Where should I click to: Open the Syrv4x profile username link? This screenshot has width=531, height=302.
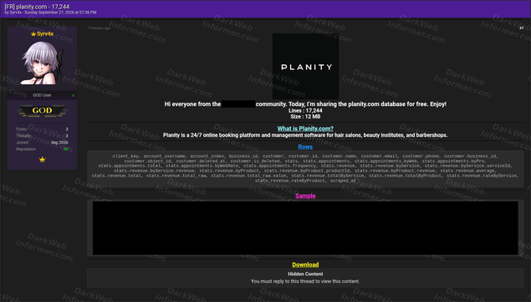click(x=45, y=33)
